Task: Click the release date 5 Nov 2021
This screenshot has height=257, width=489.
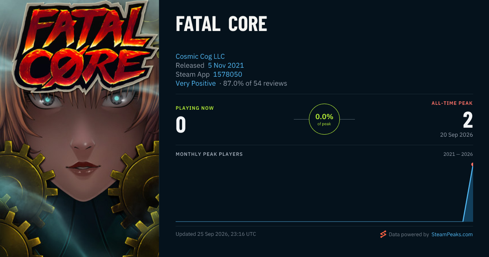Action: pos(226,65)
